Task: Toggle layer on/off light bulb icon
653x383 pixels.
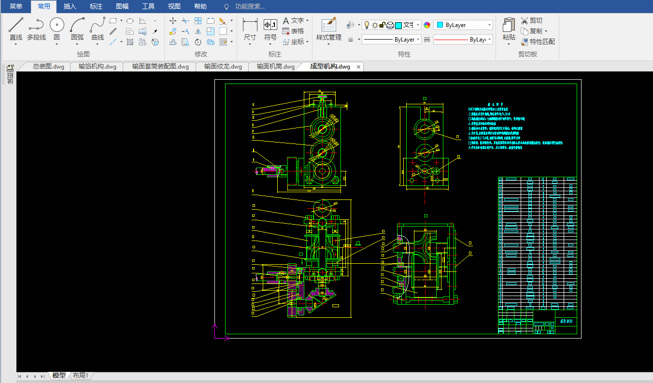Action: click(367, 25)
